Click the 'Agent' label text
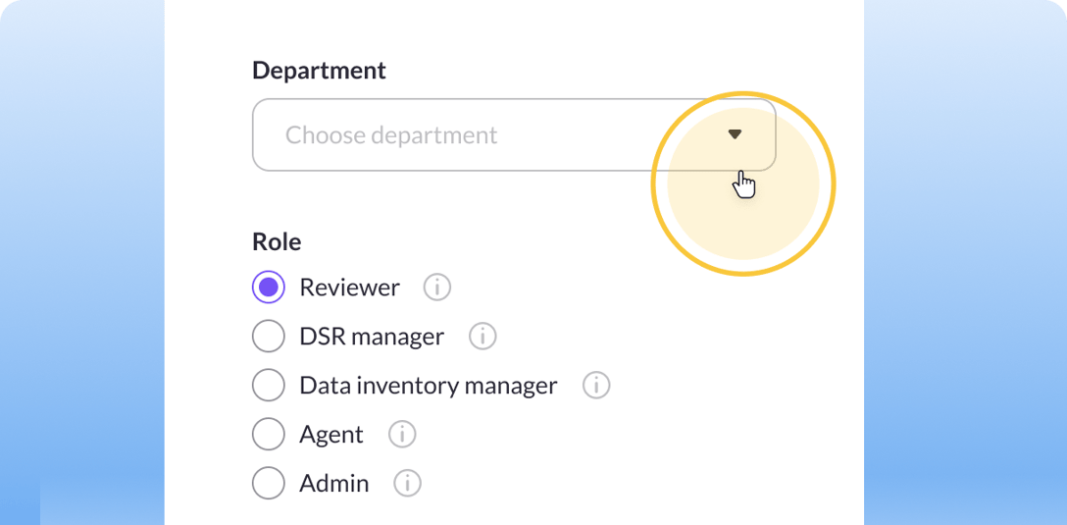Screen dimensions: 1067x525 tap(331, 435)
